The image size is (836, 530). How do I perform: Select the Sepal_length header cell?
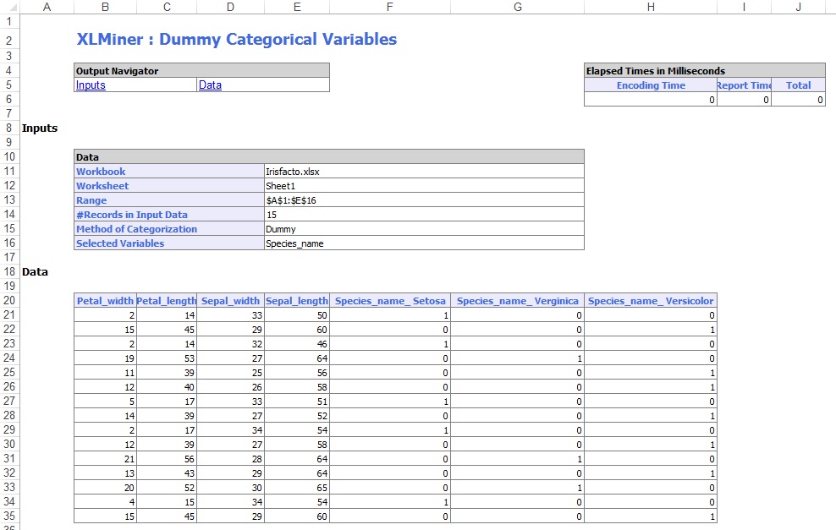[296, 301]
